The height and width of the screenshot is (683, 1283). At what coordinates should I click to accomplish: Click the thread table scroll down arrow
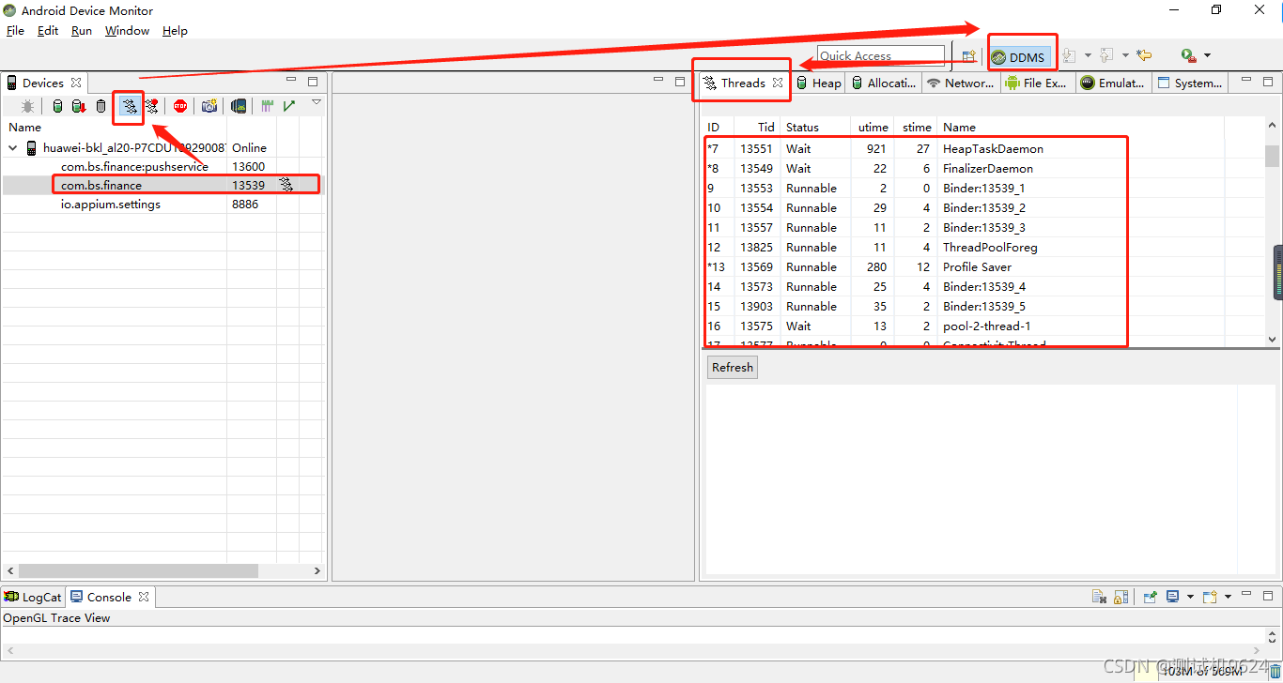(x=1273, y=339)
